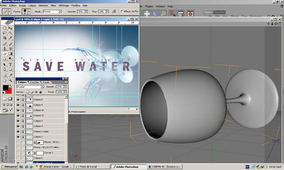Open the Filtre menu
The height and width of the screenshot is (170, 284).
53,6
